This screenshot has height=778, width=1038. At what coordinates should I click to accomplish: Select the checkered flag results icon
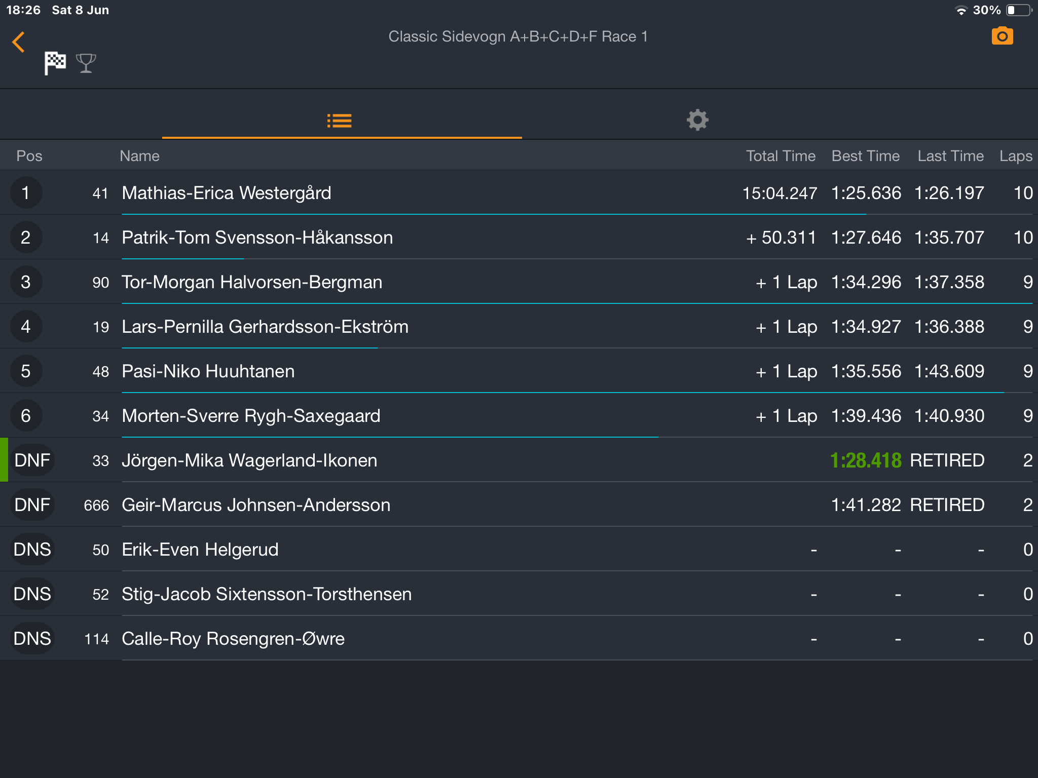(x=55, y=63)
